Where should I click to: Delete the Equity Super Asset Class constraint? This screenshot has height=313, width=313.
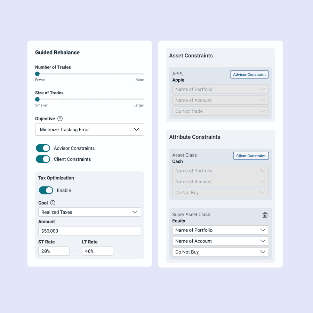point(265,215)
